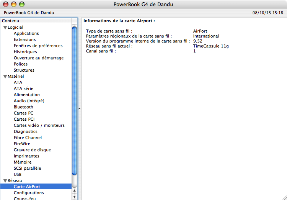Image resolution: width=287 pixels, height=200 pixels.
Task: Show Bluetooth information
Action: (x=23, y=107)
